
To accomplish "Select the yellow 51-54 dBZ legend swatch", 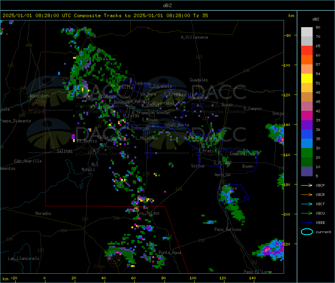I will pyautogui.click(x=307, y=78).
